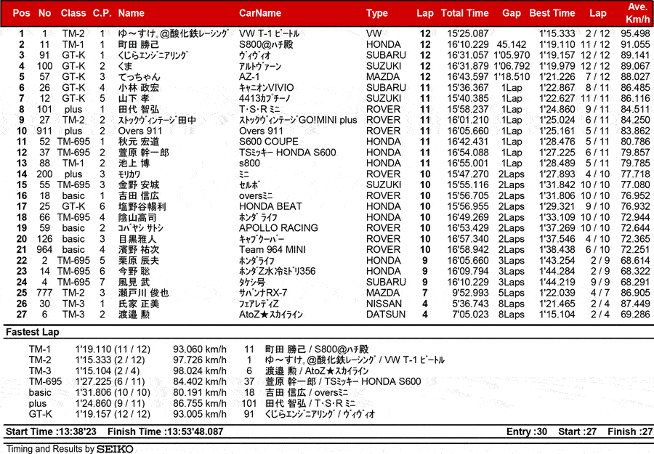The width and height of the screenshot is (654, 454).
Task: Click the 'Total Time' column header
Action: (464, 13)
